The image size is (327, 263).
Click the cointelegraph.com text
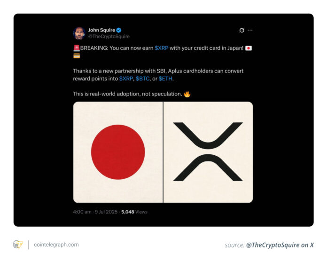pos(56,245)
